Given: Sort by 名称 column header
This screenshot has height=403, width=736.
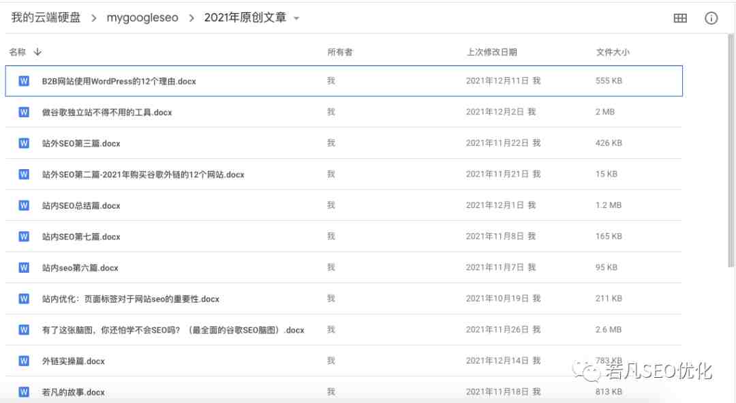Looking at the screenshot, I should click(x=17, y=52).
